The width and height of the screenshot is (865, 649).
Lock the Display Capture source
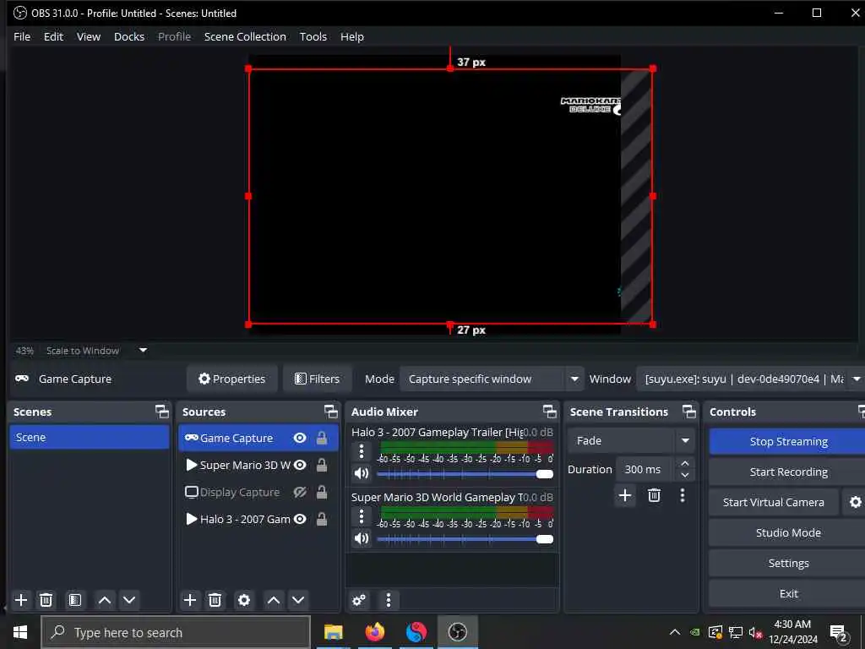(322, 492)
